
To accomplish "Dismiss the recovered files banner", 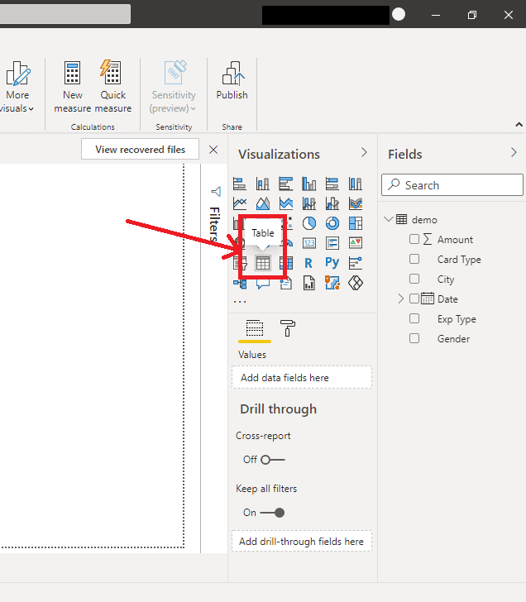I will (x=213, y=150).
